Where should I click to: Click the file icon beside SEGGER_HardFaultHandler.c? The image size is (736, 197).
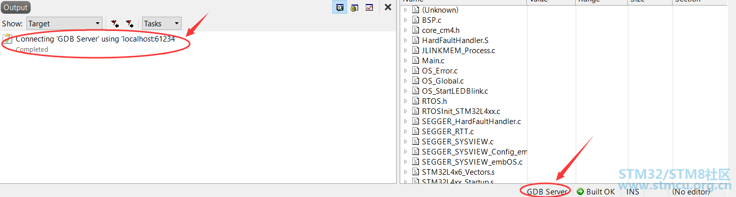click(x=415, y=121)
